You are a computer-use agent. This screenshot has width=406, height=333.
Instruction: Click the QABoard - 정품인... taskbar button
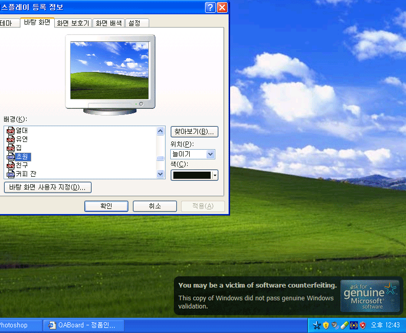point(84,325)
